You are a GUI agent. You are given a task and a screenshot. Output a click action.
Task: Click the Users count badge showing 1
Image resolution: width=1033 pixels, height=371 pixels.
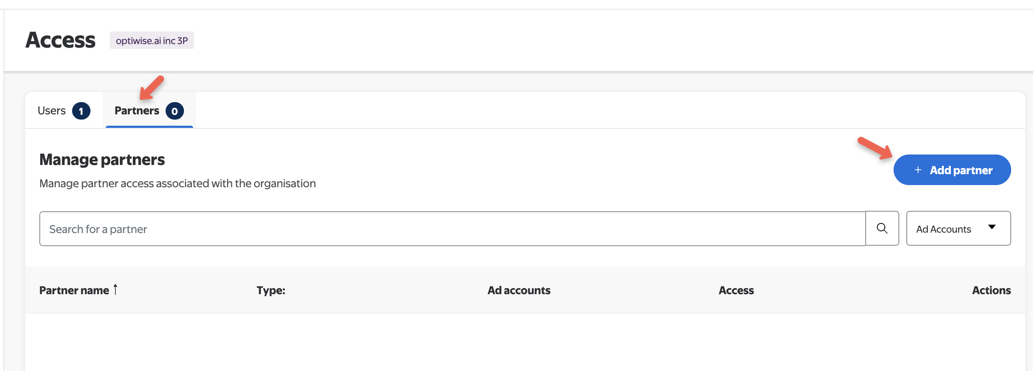point(81,111)
